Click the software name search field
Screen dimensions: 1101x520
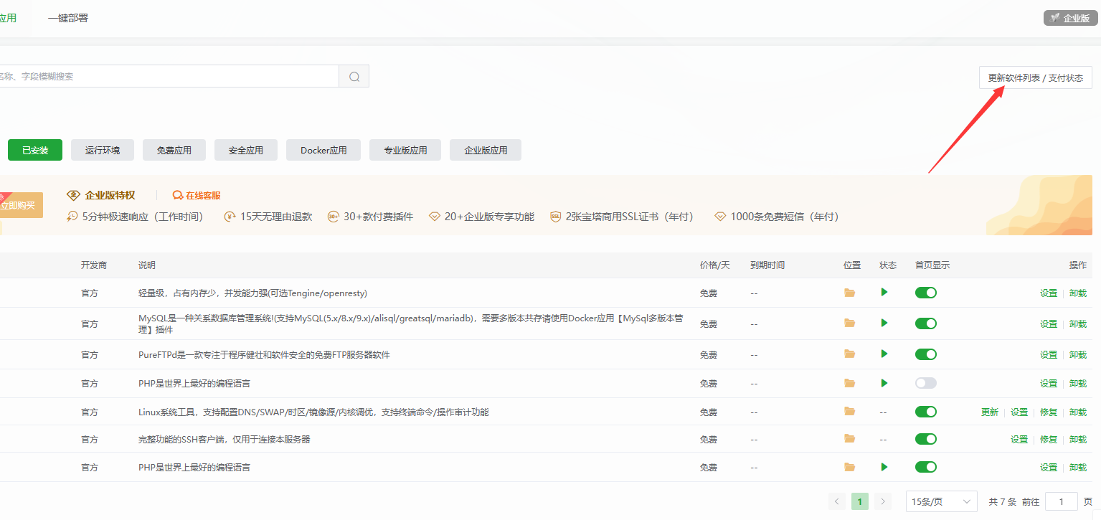tap(169, 77)
